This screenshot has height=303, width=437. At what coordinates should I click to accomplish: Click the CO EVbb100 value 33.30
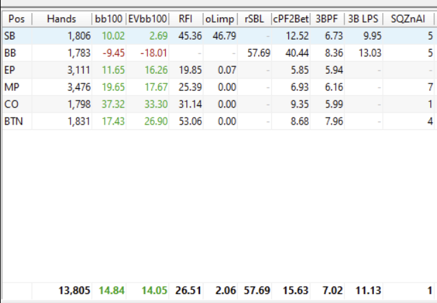tap(156, 105)
